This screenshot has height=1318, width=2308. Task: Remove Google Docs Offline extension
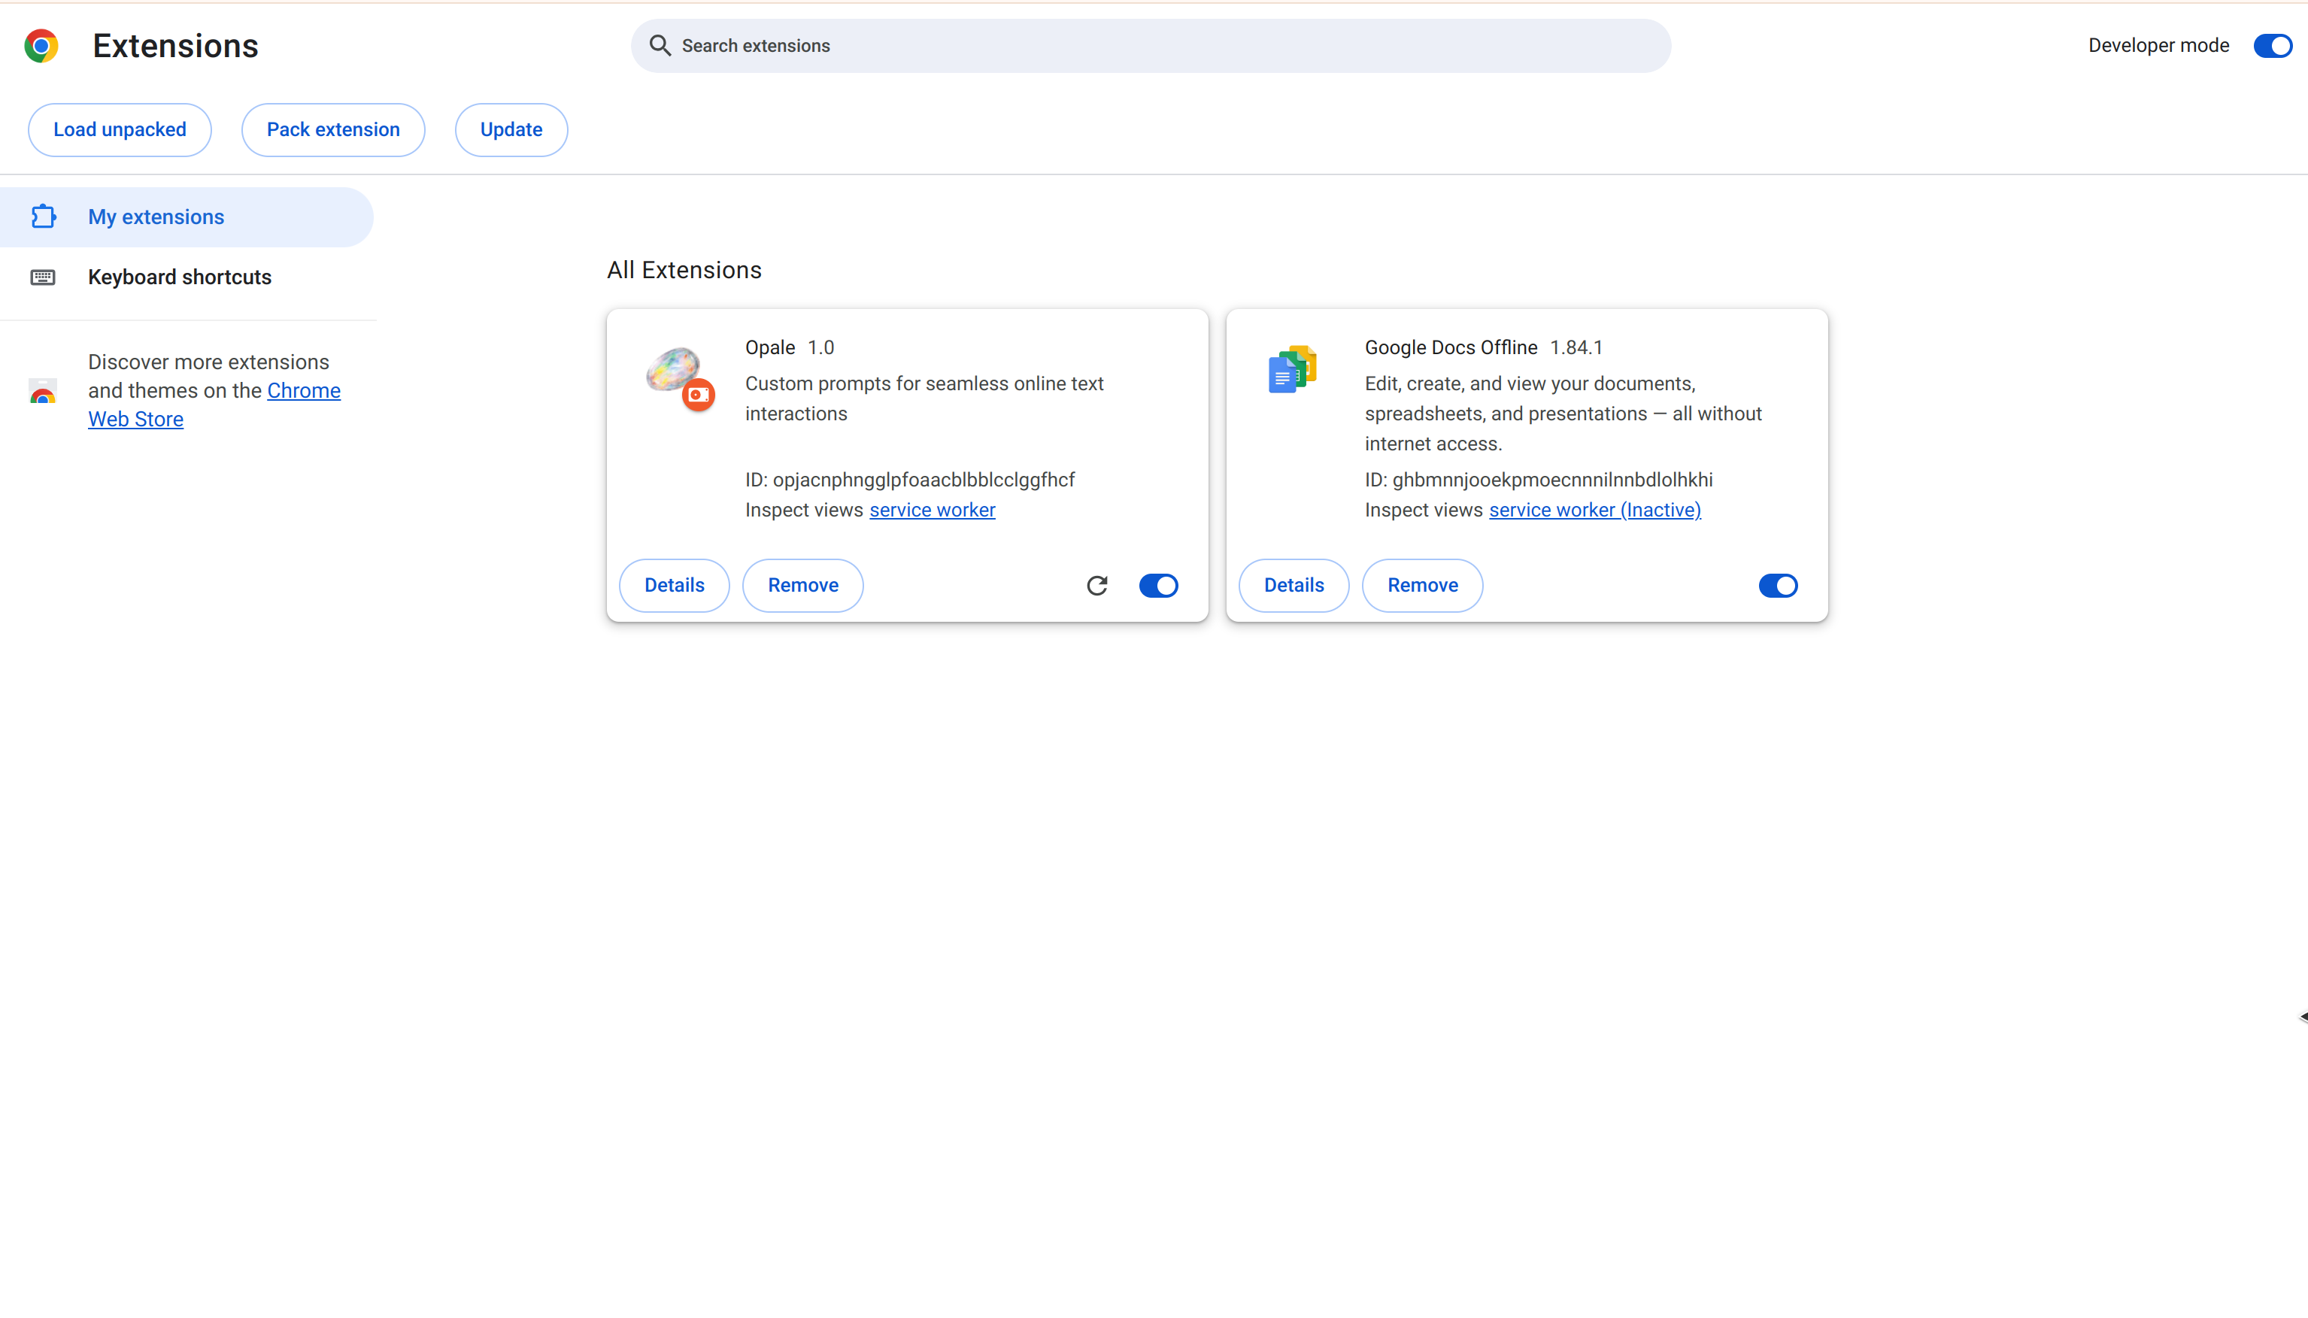[1421, 586]
